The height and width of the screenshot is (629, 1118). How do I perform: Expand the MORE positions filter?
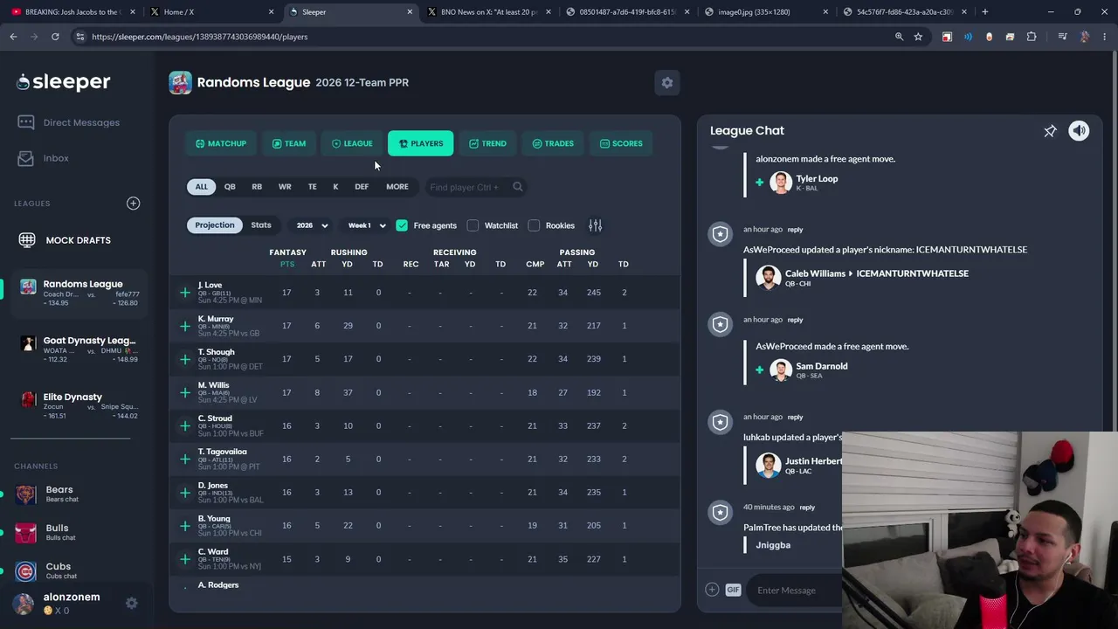pyautogui.click(x=397, y=187)
